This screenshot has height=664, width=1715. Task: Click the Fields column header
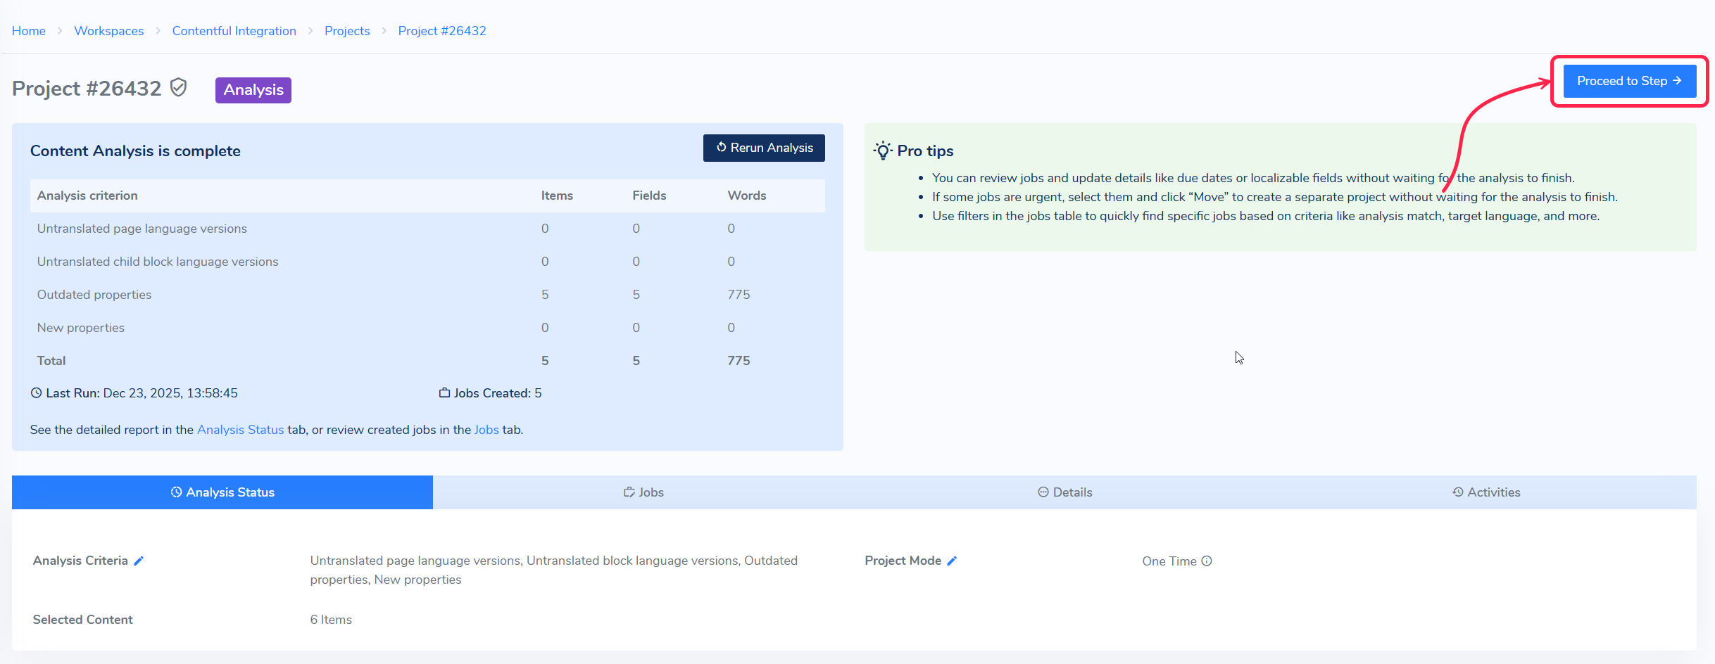click(649, 196)
